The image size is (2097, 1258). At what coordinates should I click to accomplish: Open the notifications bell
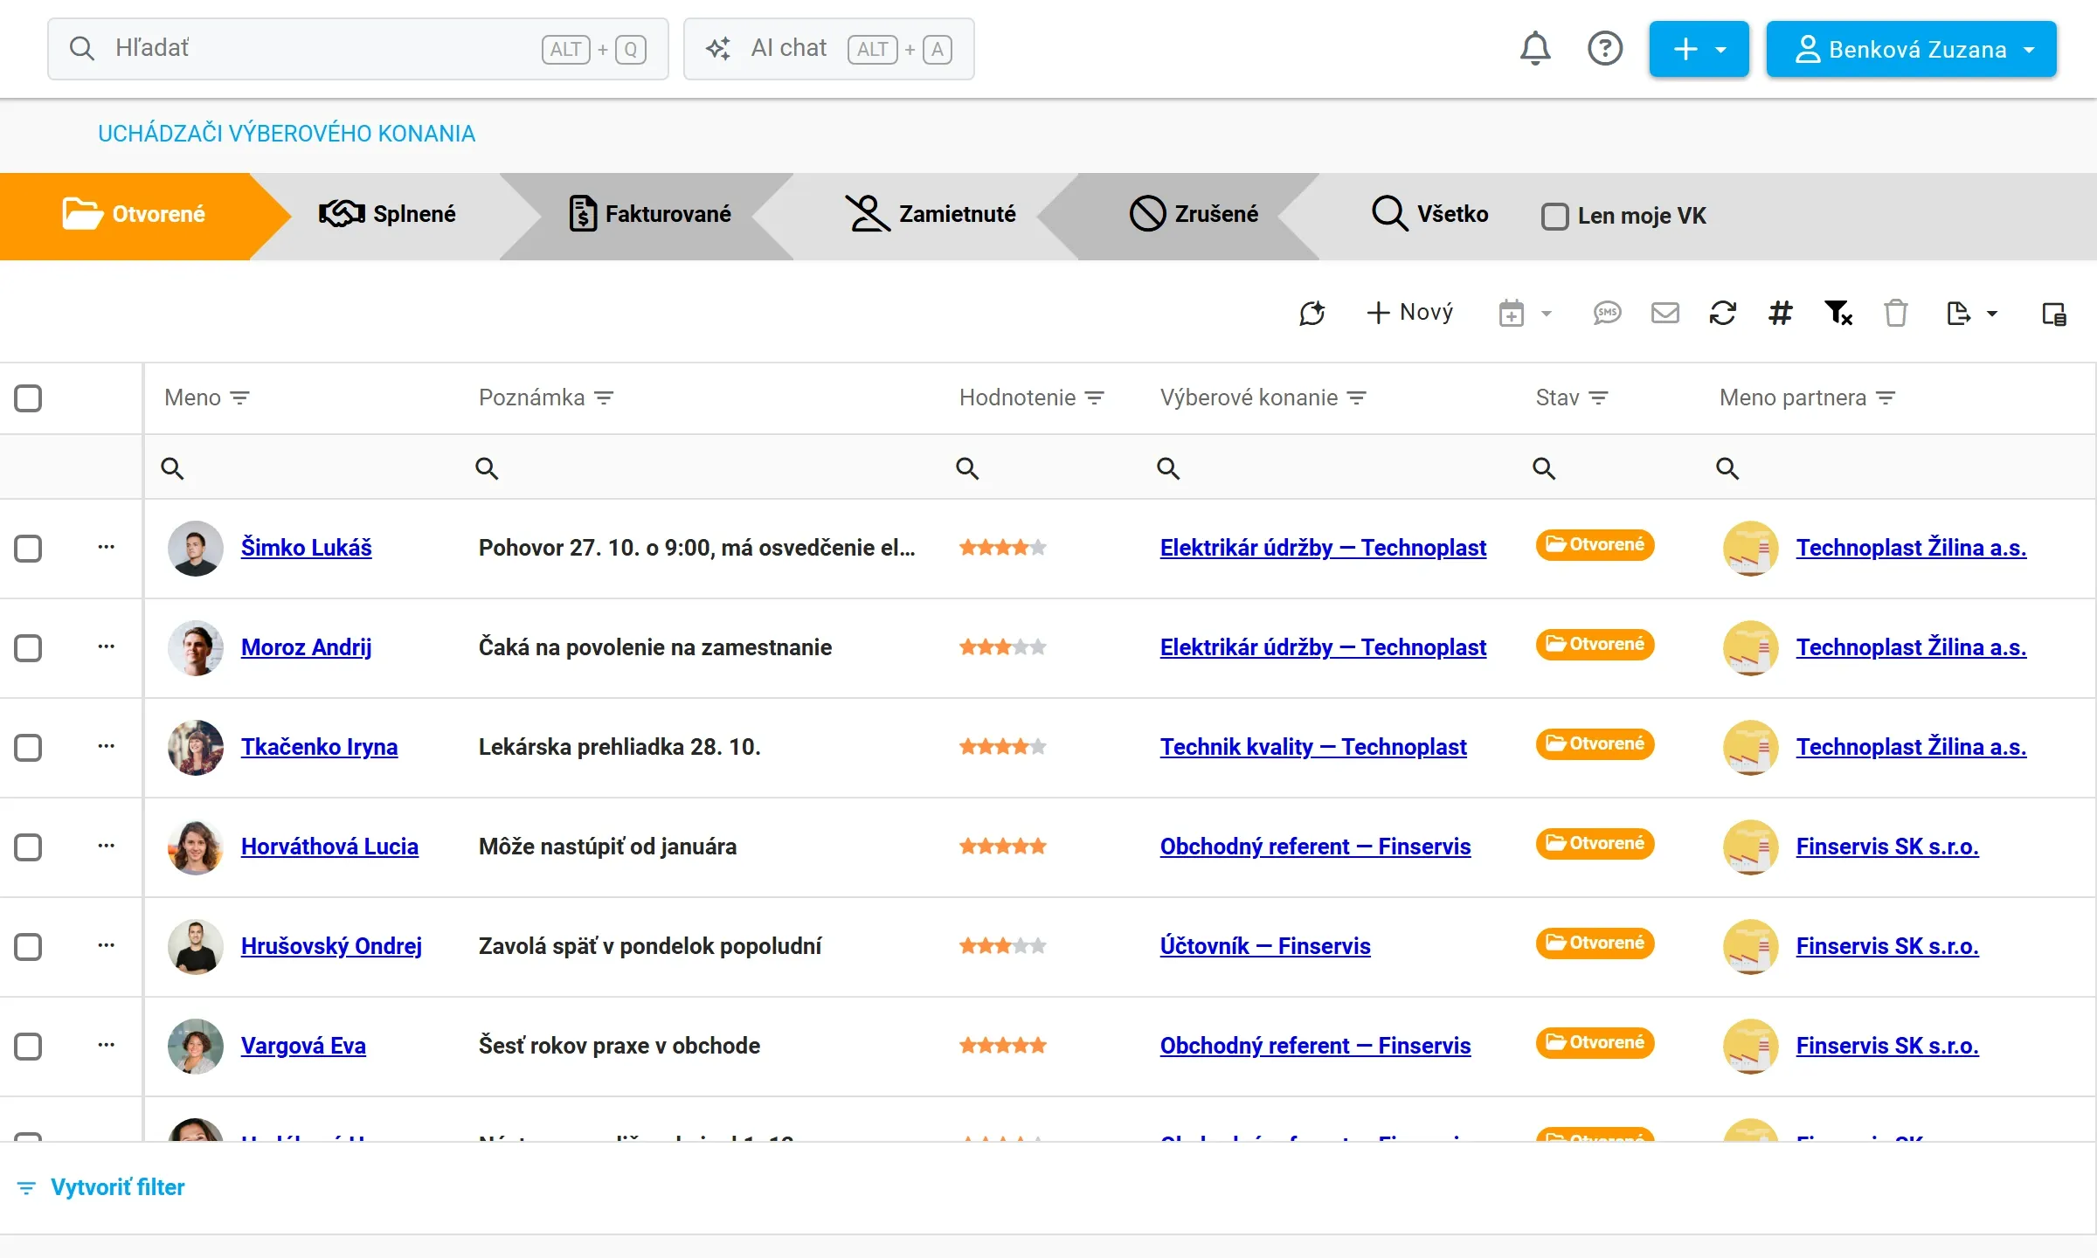point(1535,49)
